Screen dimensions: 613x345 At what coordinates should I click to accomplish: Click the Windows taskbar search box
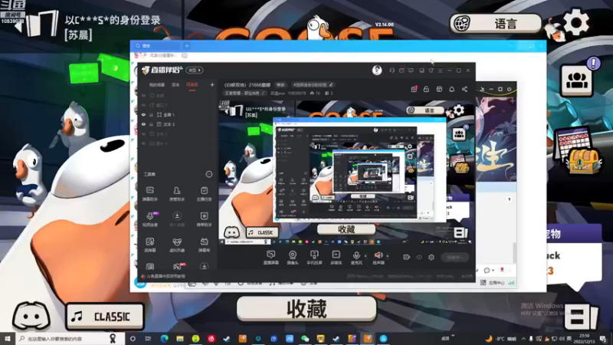click(x=70, y=338)
